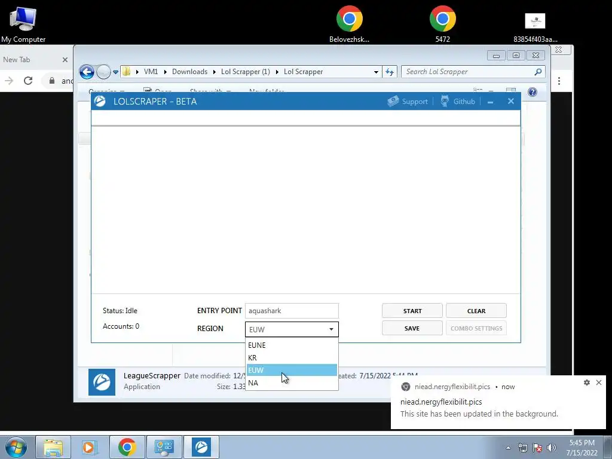Collapse the REGION combo box arrow

331,329
